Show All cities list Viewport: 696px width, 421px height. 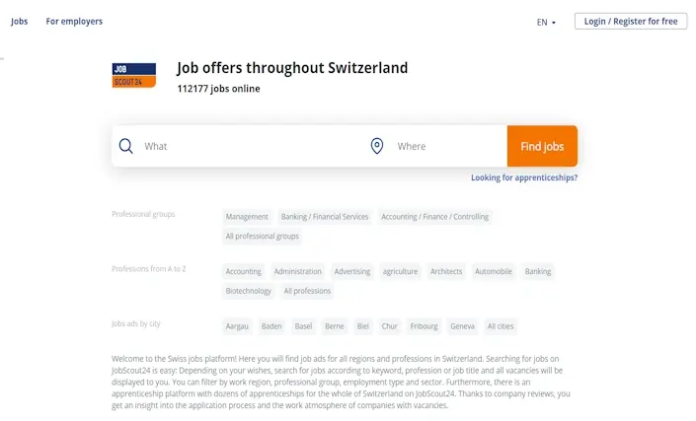[501, 326]
